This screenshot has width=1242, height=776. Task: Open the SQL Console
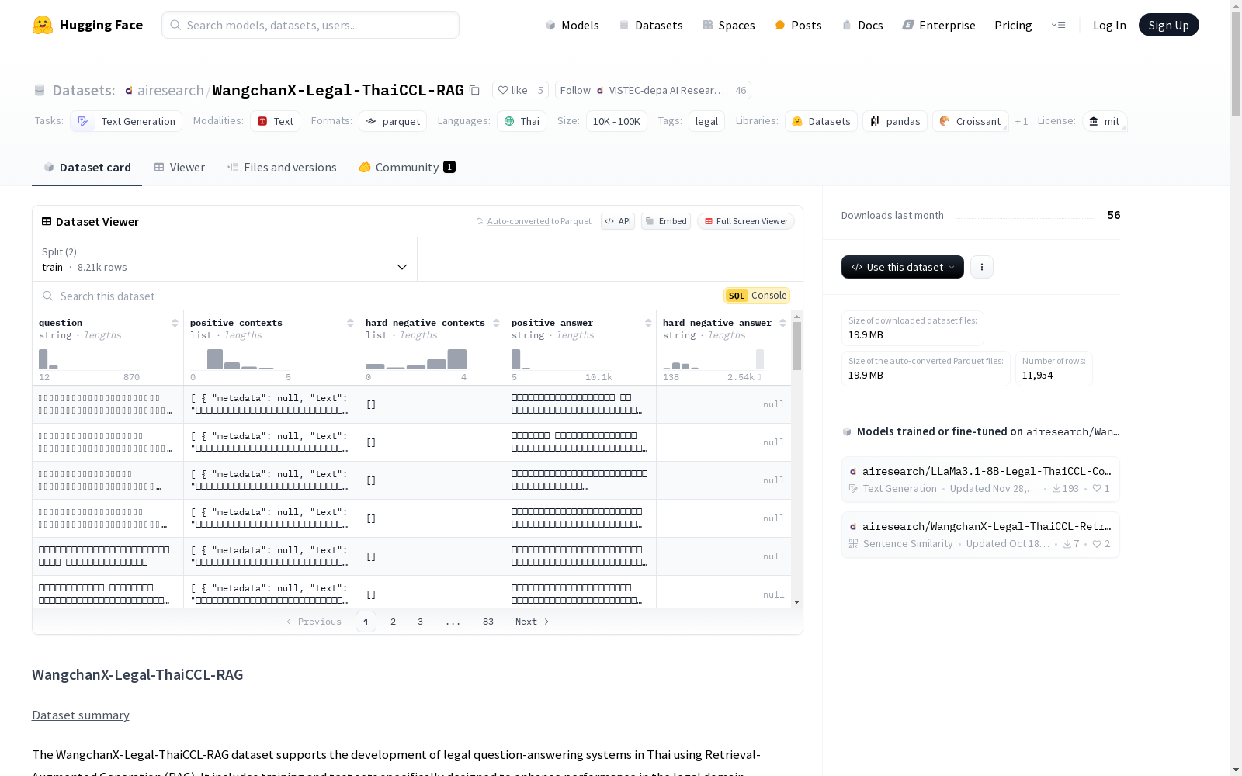tap(757, 296)
